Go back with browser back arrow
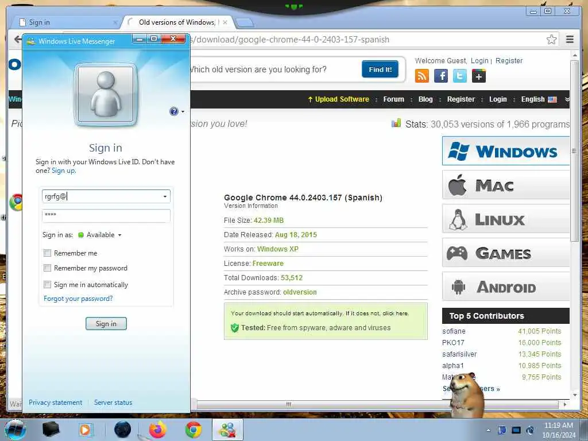 click(17, 40)
